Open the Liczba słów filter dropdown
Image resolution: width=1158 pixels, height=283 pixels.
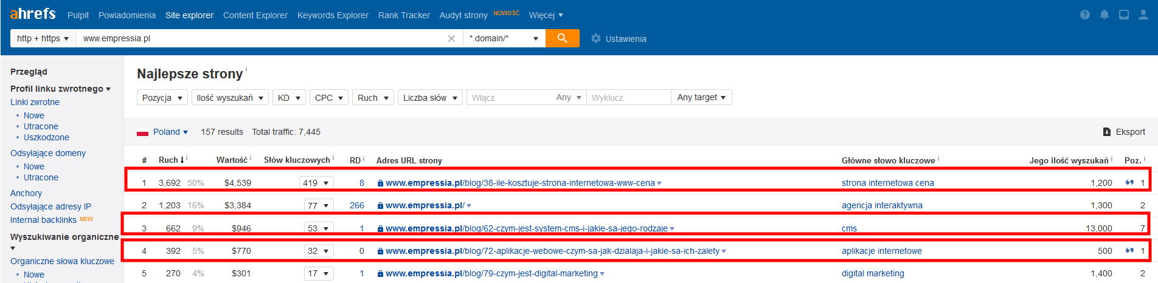(430, 98)
